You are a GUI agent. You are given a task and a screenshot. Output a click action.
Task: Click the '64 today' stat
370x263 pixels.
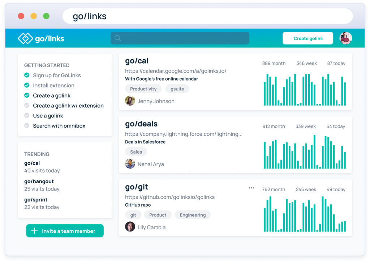pyautogui.click(x=336, y=126)
